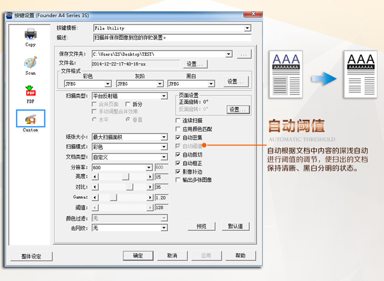Click Gamma slider right arrow
Viewport: 384px width, 281px height.
(x=150, y=197)
